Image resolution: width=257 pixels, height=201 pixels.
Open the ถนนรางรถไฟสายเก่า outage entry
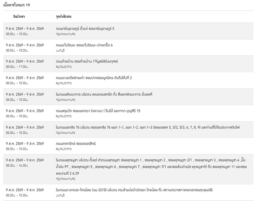coord(94,78)
